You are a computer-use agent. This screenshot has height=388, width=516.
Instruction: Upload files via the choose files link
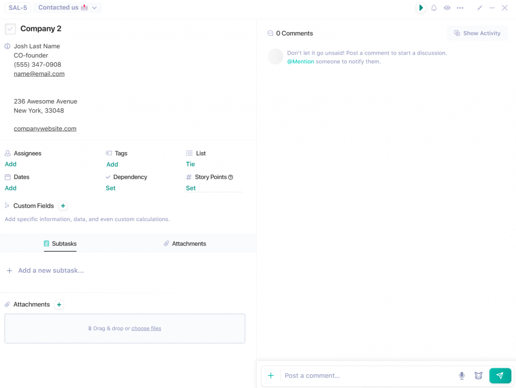click(x=146, y=328)
